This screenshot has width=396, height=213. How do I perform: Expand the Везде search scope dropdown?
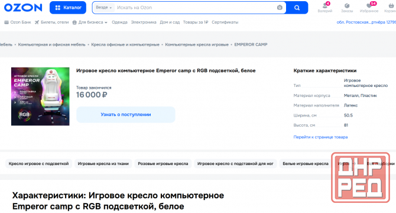pos(104,8)
